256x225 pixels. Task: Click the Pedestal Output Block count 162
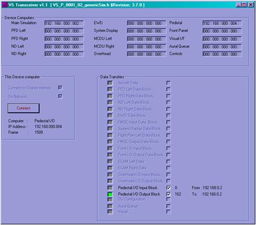(x=178, y=194)
